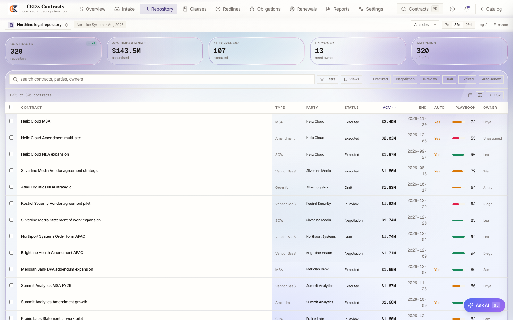Image resolution: width=513 pixels, height=320 pixels.
Task: Toggle the In review filter chip
Action: pyautogui.click(x=430, y=79)
